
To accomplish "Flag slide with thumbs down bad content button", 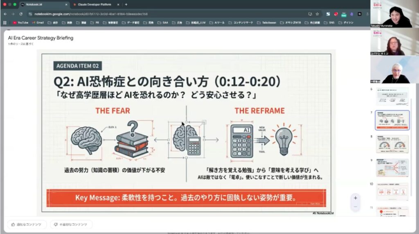I will [x=71, y=224].
